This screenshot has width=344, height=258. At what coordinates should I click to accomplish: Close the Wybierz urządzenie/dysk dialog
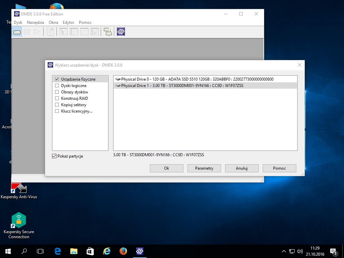click(299, 65)
